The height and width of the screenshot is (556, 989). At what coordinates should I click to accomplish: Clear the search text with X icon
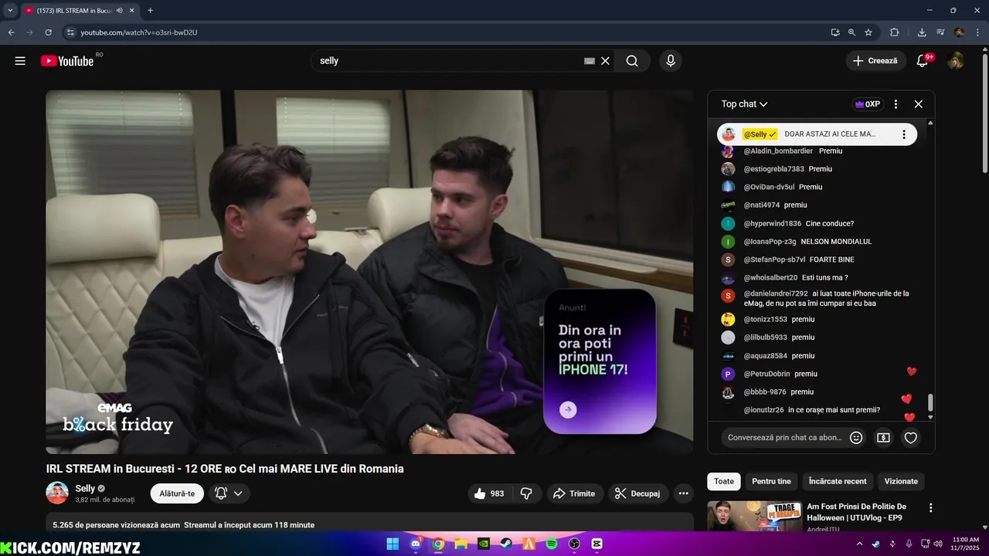click(x=606, y=61)
